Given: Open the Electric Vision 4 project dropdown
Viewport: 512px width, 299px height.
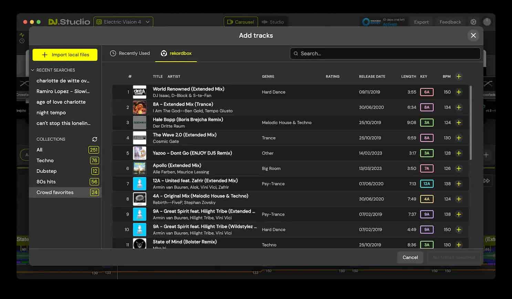Looking at the screenshot, I should [123, 21].
